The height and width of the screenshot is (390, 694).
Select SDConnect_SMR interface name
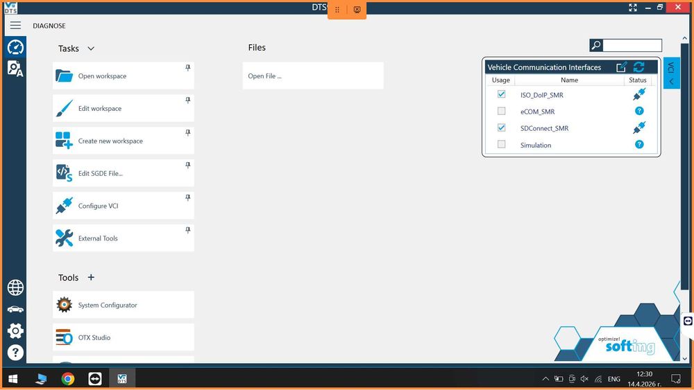(544, 129)
